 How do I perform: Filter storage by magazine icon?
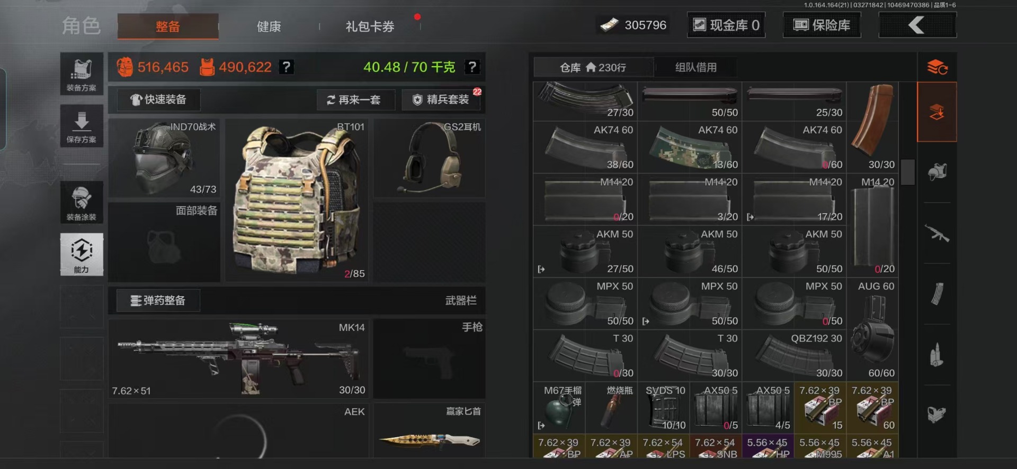pyautogui.click(x=936, y=294)
